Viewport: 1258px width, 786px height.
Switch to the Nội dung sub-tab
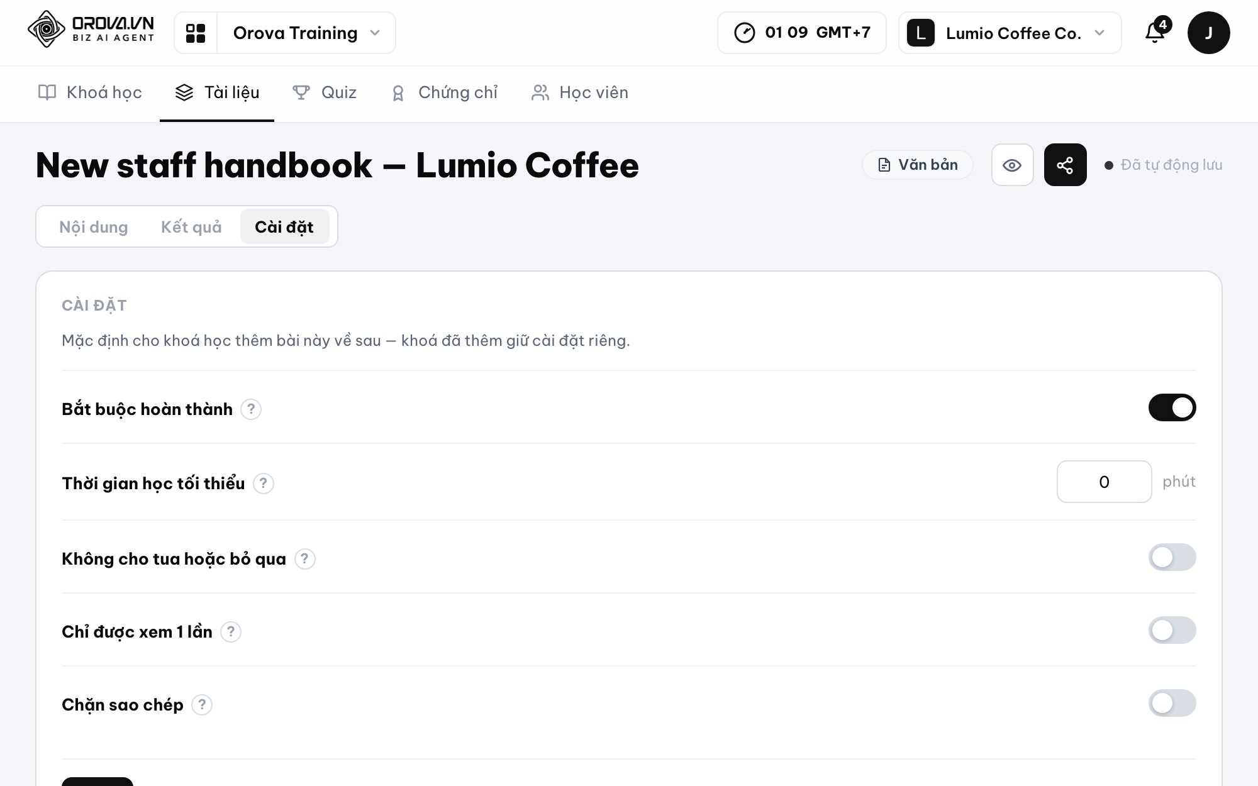coord(94,227)
